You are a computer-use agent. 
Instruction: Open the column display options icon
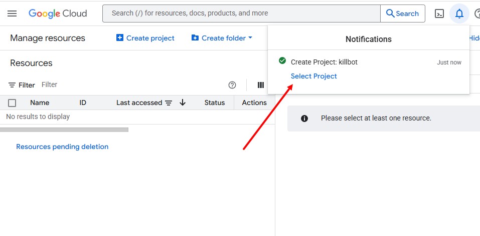(x=261, y=85)
